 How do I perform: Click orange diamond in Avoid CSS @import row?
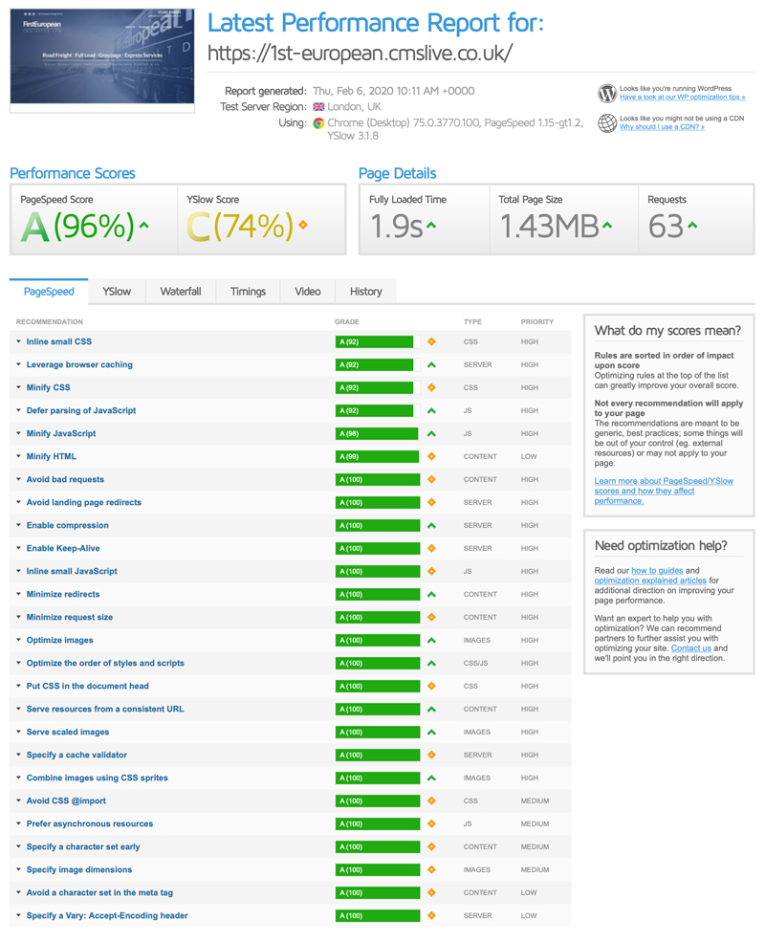(x=431, y=800)
